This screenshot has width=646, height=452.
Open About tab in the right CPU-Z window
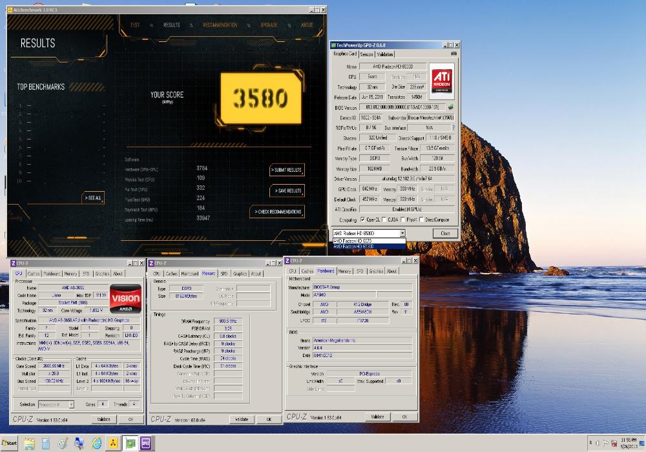pyautogui.click(x=391, y=271)
